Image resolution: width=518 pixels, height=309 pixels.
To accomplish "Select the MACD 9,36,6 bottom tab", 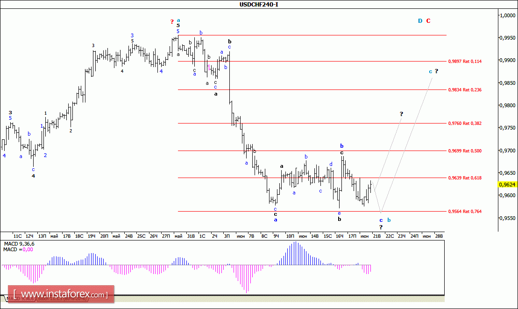I will coord(21,299).
